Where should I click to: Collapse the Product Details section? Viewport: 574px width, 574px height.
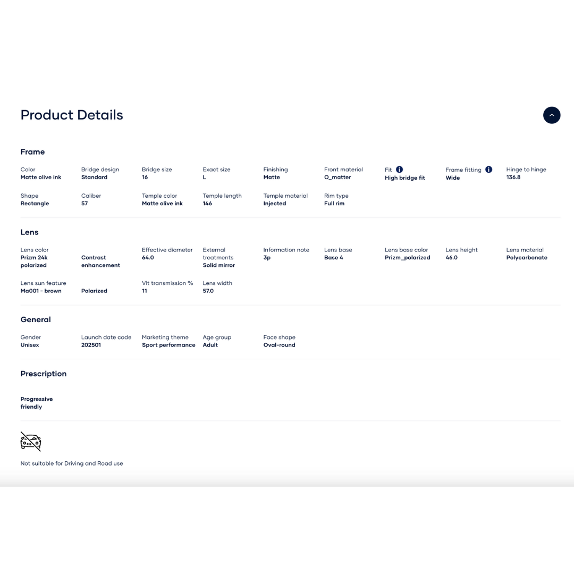click(551, 115)
